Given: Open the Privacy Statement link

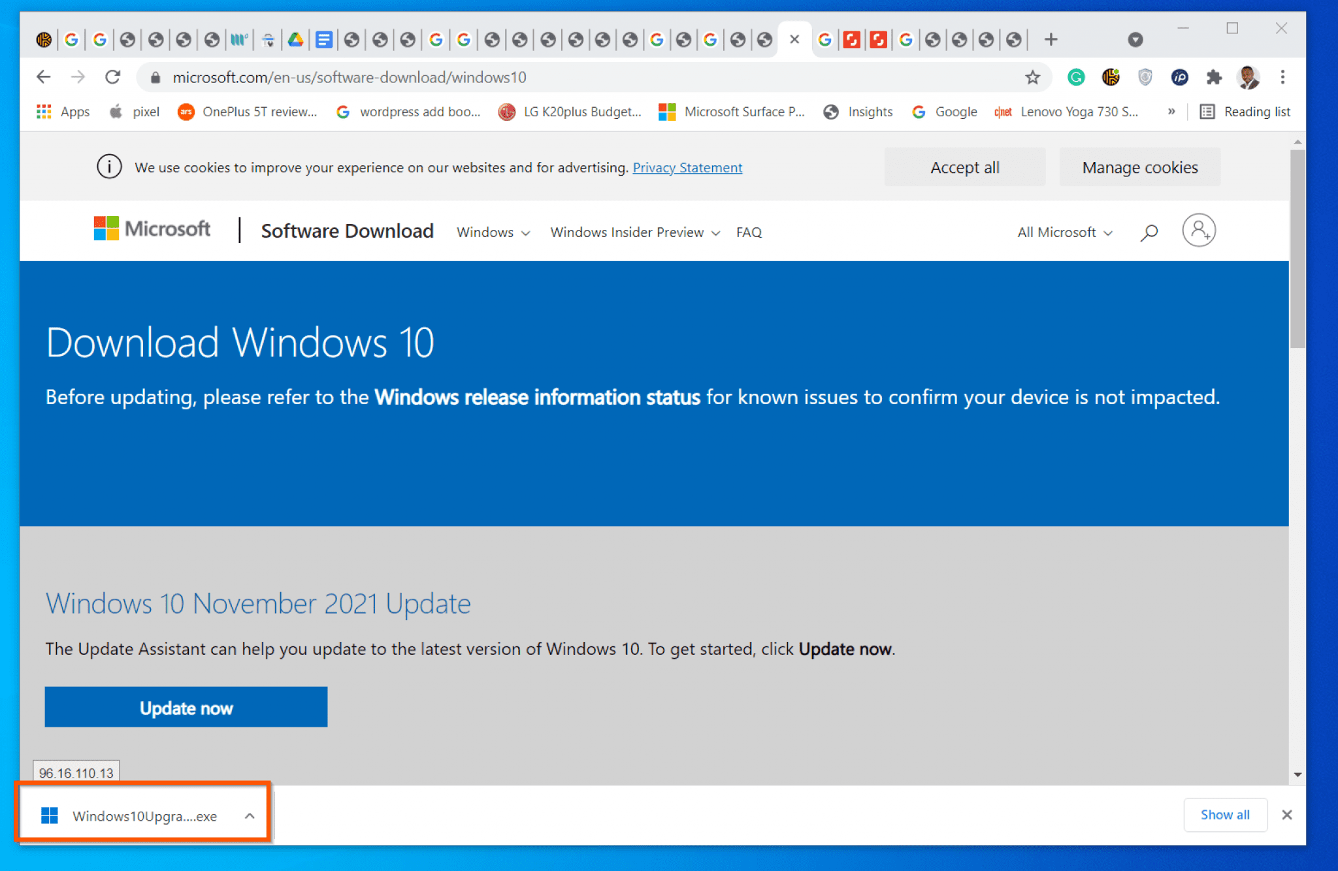Looking at the screenshot, I should [687, 168].
